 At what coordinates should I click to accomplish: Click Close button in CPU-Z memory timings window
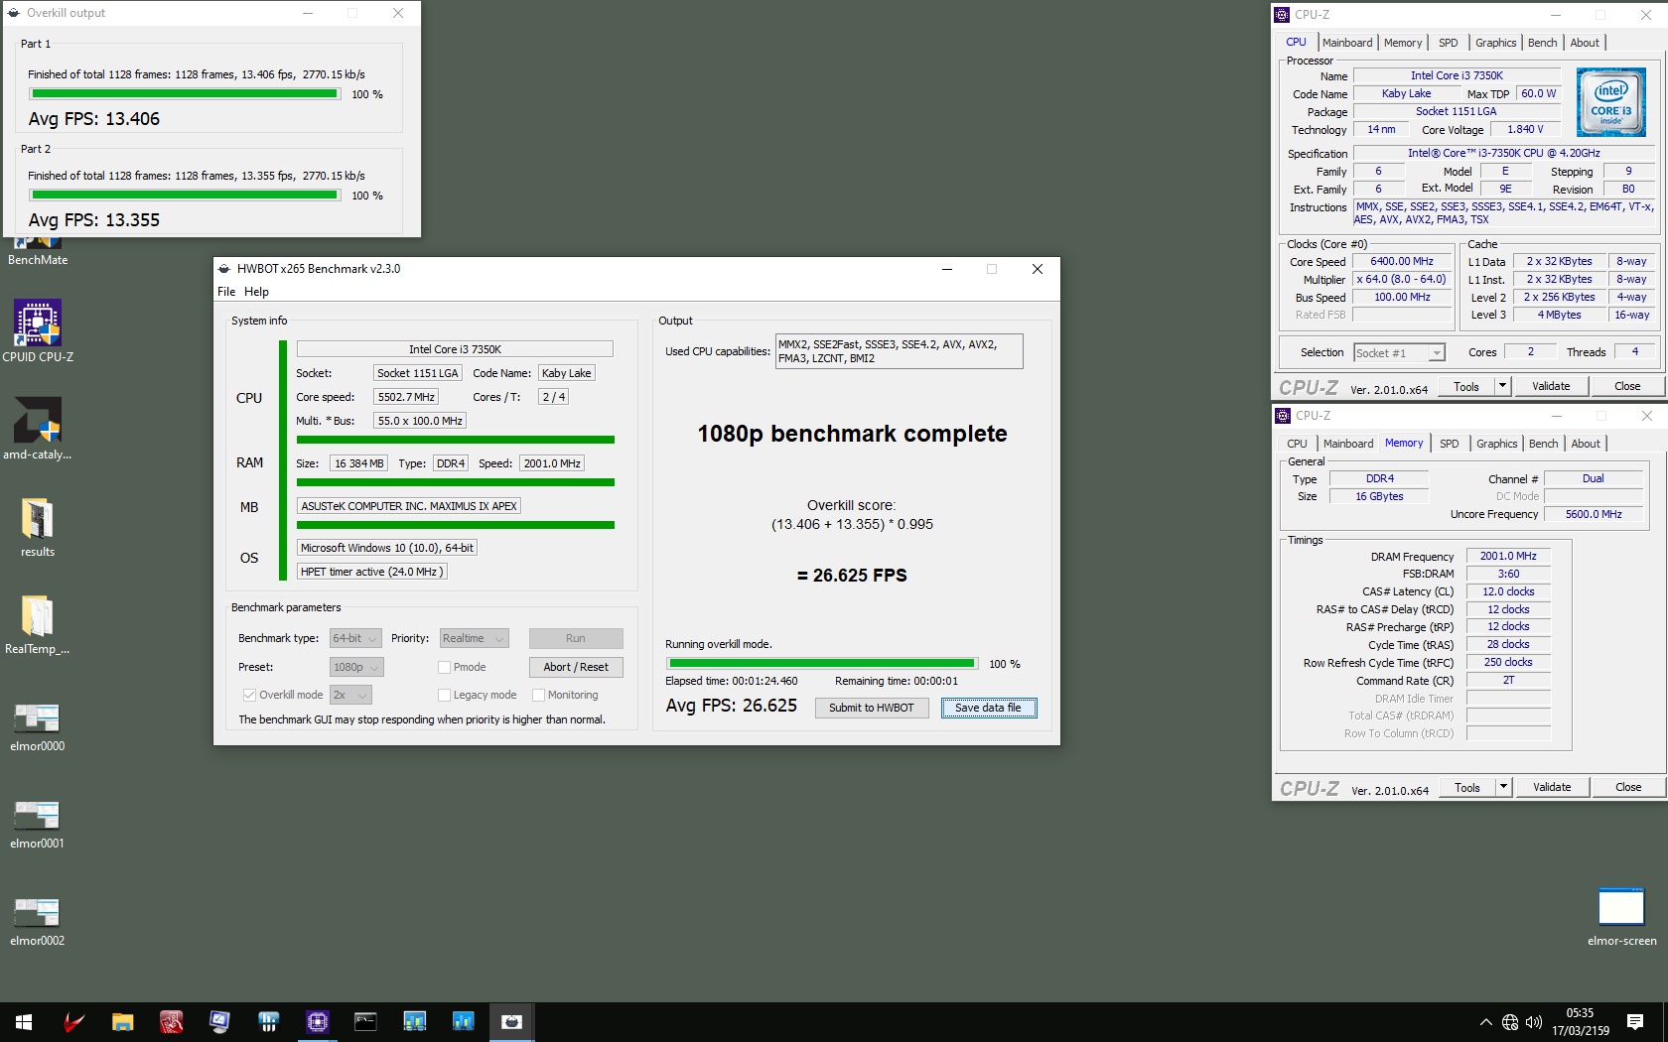pyautogui.click(x=1628, y=787)
